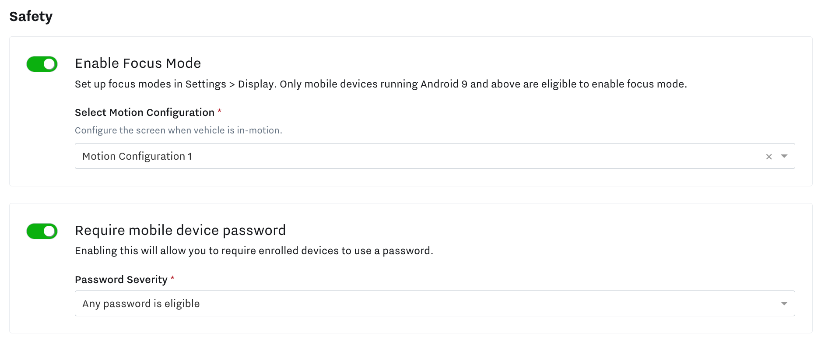
Task: Click the 'Enable Focus Mode' title
Action: [x=138, y=63]
